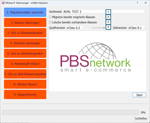Click the migration progress bar
This screenshot has height=123, width=150.
click(70, 112)
